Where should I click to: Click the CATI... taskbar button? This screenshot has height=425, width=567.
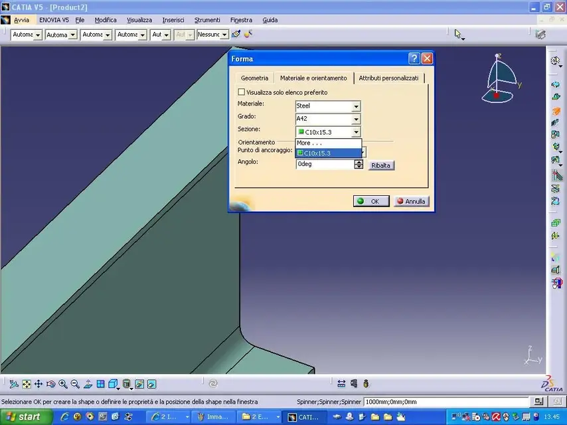pyautogui.click(x=305, y=417)
